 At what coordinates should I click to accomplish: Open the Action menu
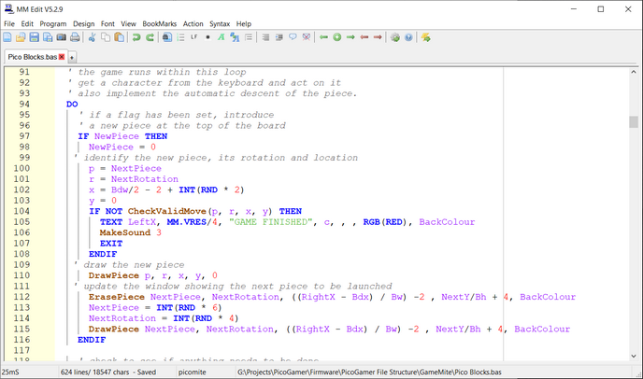point(193,23)
